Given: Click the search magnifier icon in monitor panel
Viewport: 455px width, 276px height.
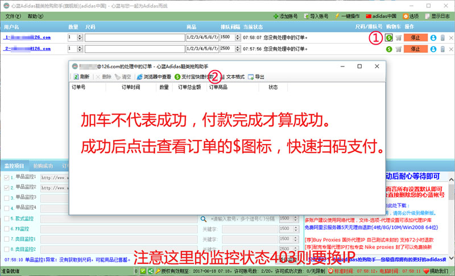Looking at the screenshot, I should [x=203, y=219].
